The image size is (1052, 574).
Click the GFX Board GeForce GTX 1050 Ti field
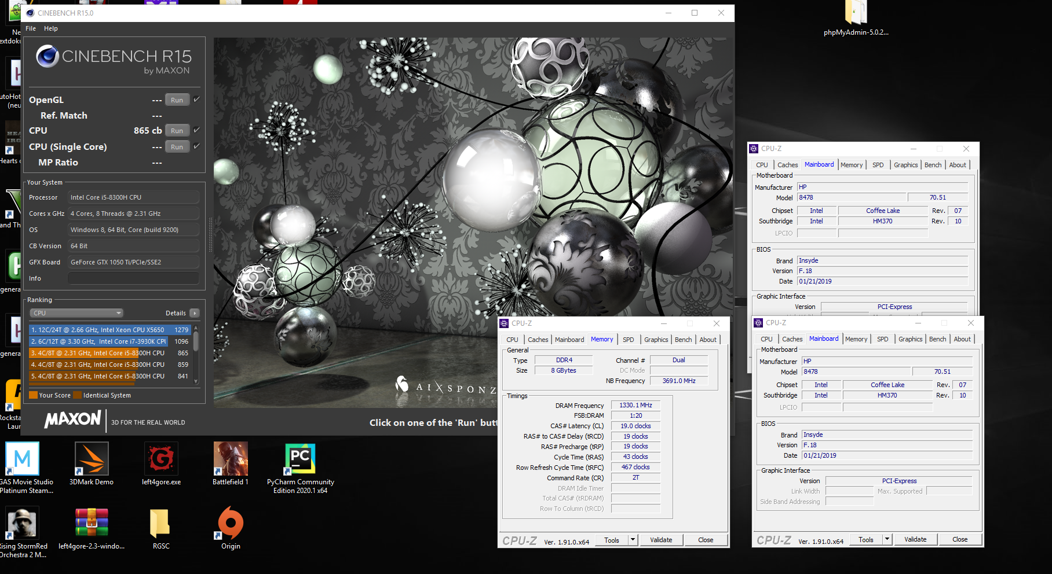[133, 262]
